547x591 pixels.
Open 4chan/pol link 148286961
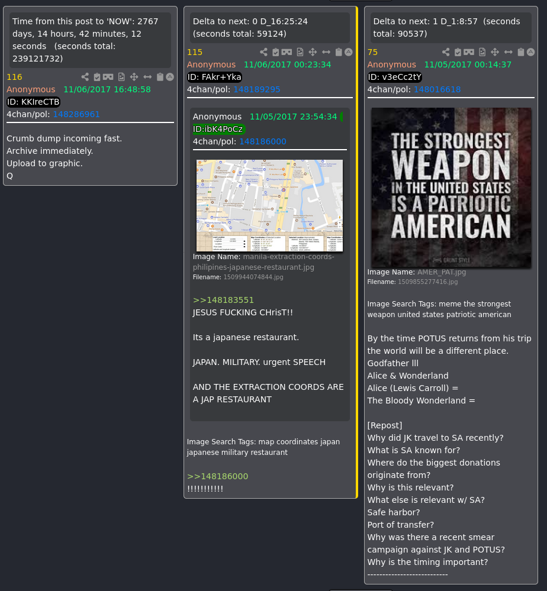(x=76, y=114)
